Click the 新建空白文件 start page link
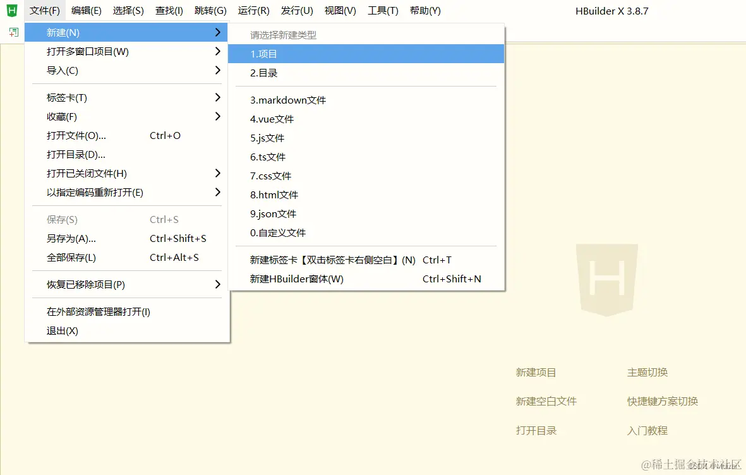Viewport: 746px width, 475px height. [x=546, y=401]
